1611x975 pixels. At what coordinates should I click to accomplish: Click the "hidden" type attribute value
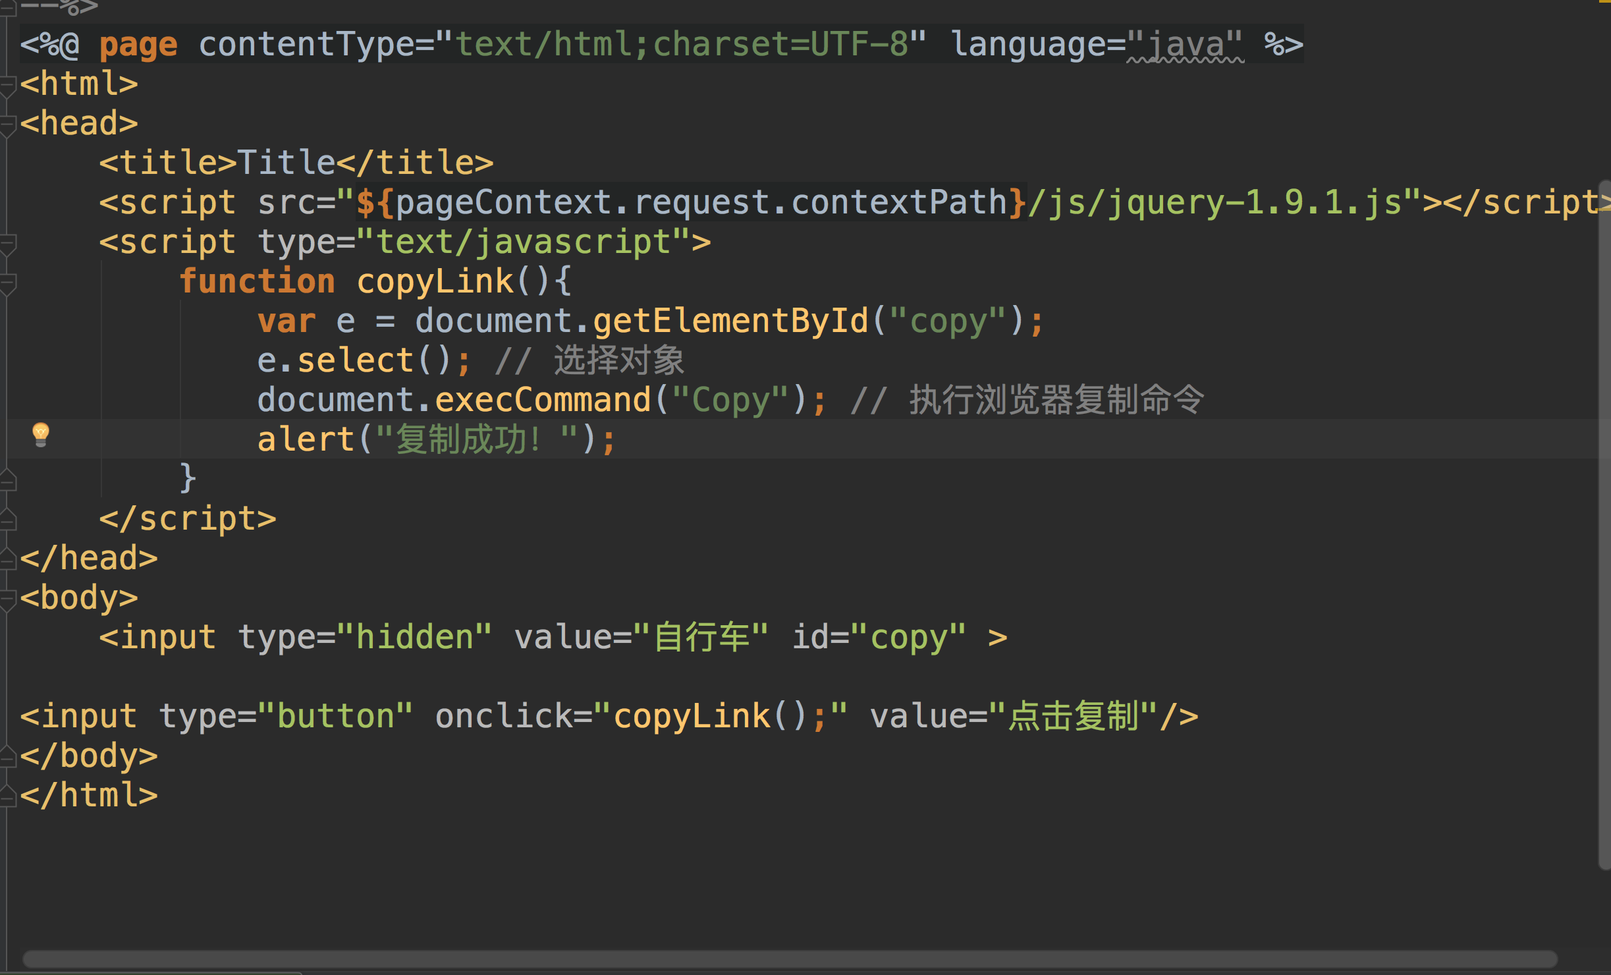(x=415, y=638)
